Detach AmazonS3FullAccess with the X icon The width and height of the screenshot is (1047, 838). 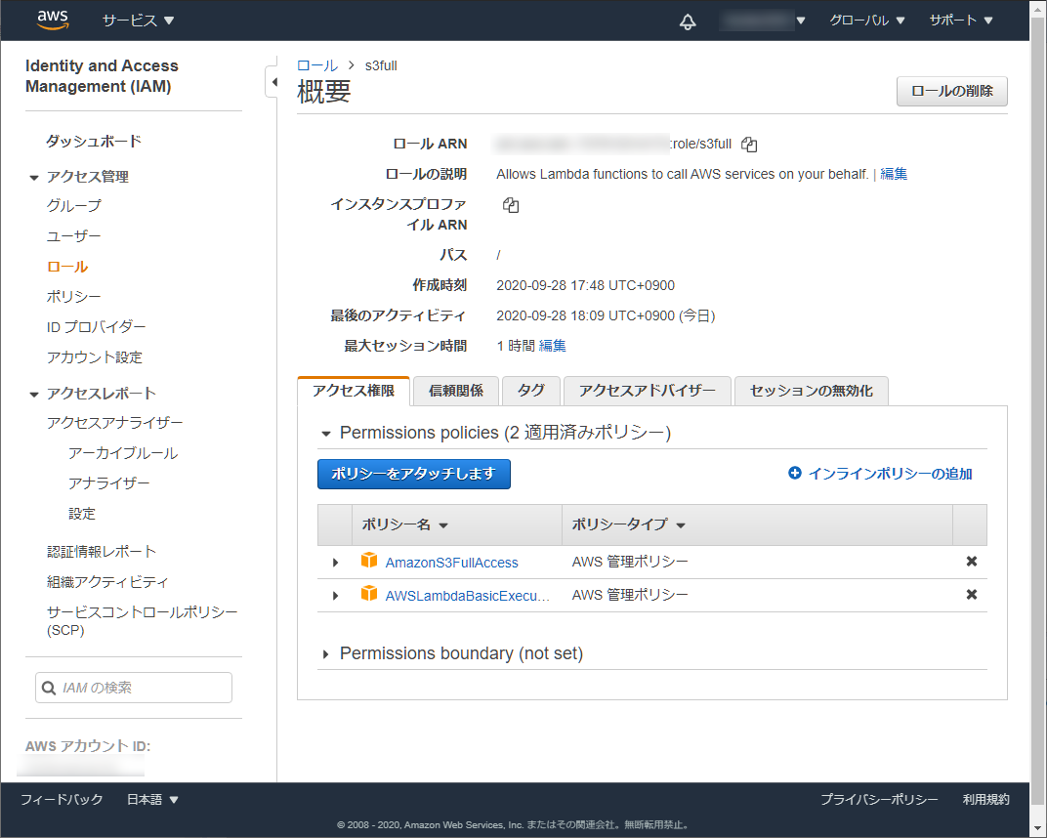pos(972,562)
